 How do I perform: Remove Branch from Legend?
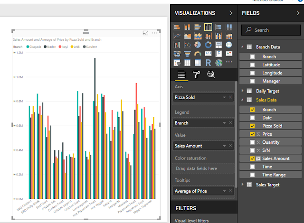pyautogui.click(x=230, y=123)
